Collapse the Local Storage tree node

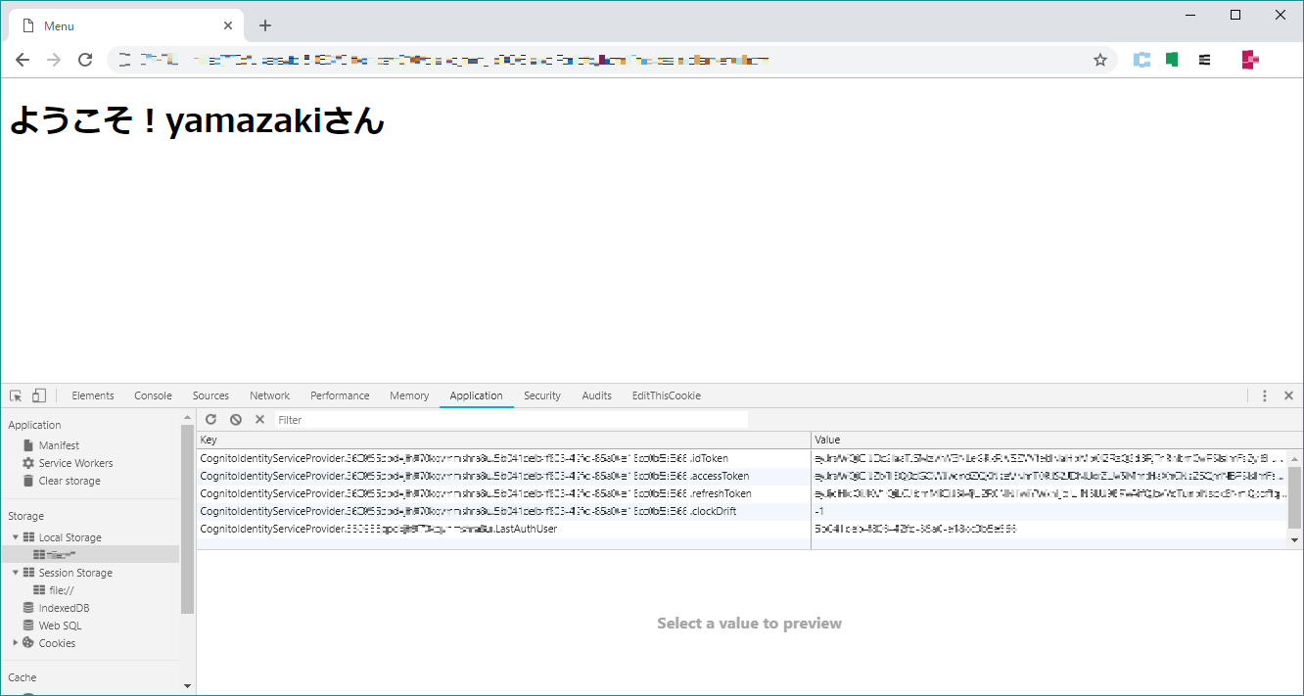pyautogui.click(x=16, y=537)
